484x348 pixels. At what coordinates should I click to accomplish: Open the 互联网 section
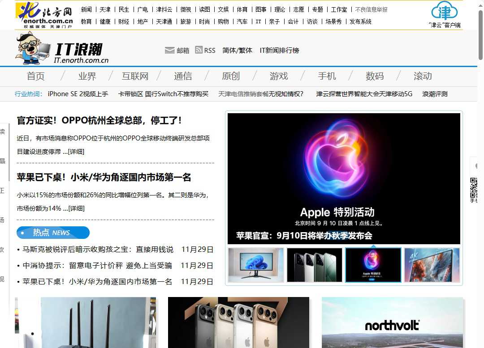click(135, 76)
